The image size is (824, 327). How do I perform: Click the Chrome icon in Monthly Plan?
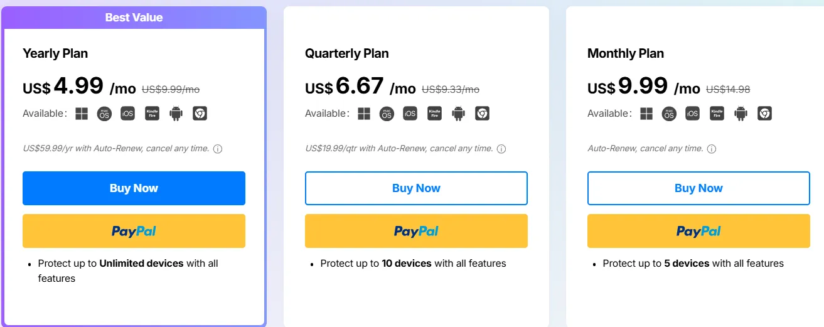coord(764,114)
